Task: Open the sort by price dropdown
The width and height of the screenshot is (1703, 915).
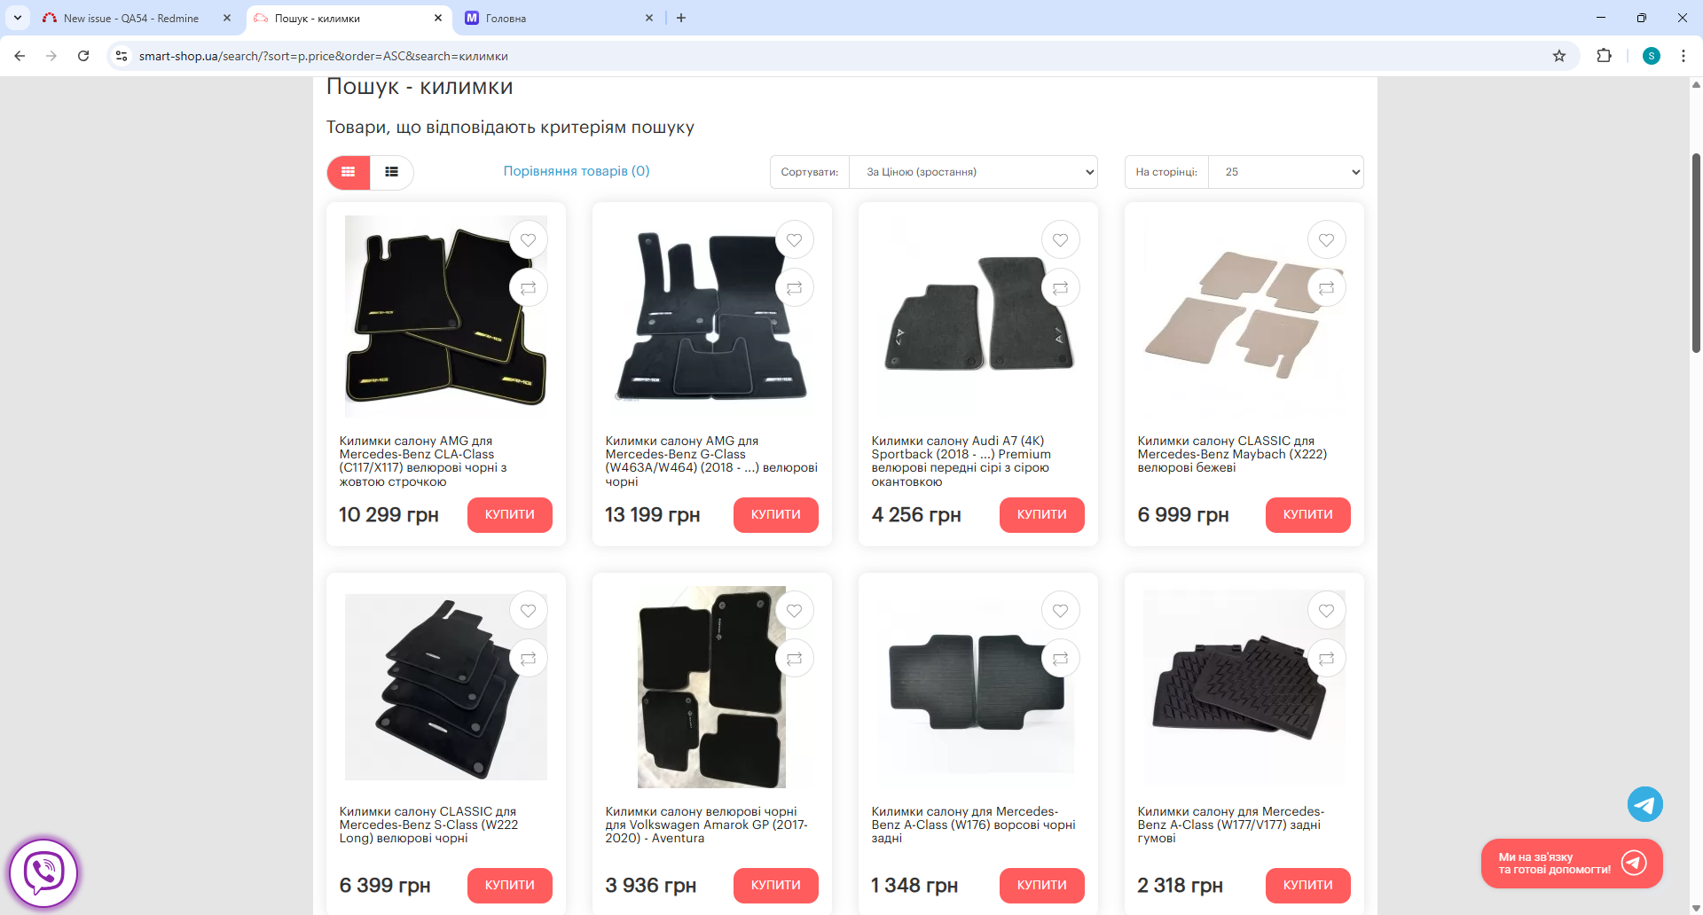Action: (x=973, y=172)
